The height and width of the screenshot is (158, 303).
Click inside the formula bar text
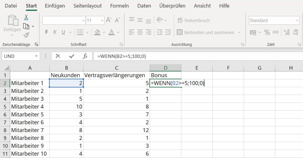point(122,56)
